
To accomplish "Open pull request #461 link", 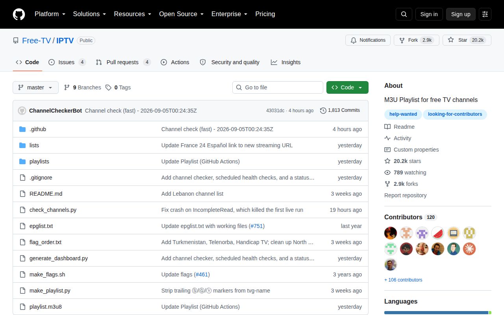I will coord(202,274).
